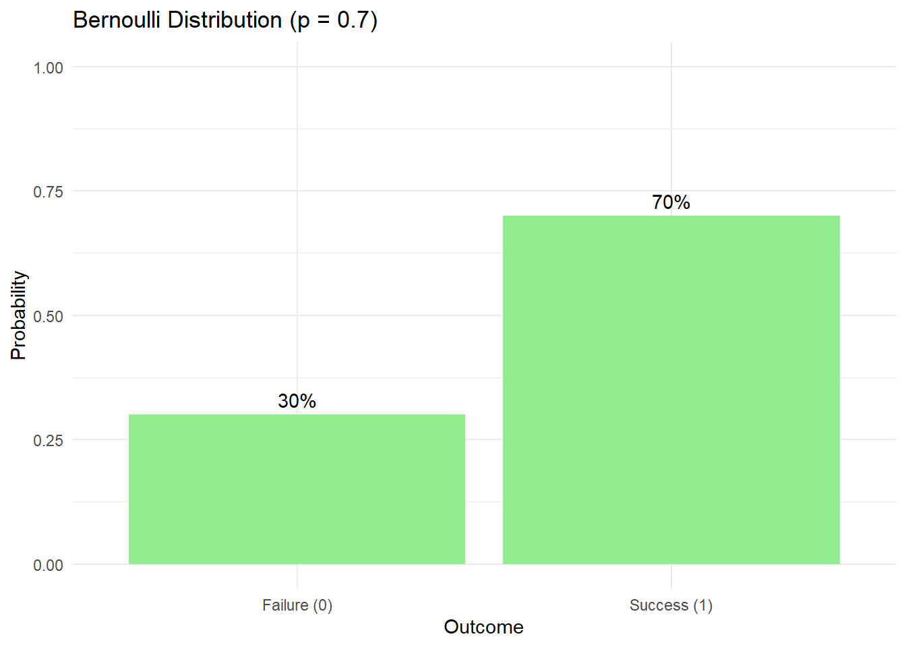
Task: Select the green Failure (0) bar
Action: [x=297, y=489]
